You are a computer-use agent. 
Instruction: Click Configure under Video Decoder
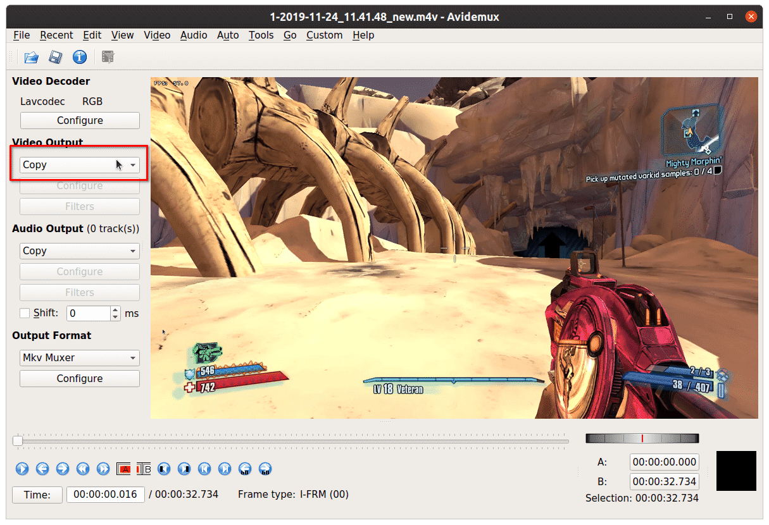tap(80, 120)
